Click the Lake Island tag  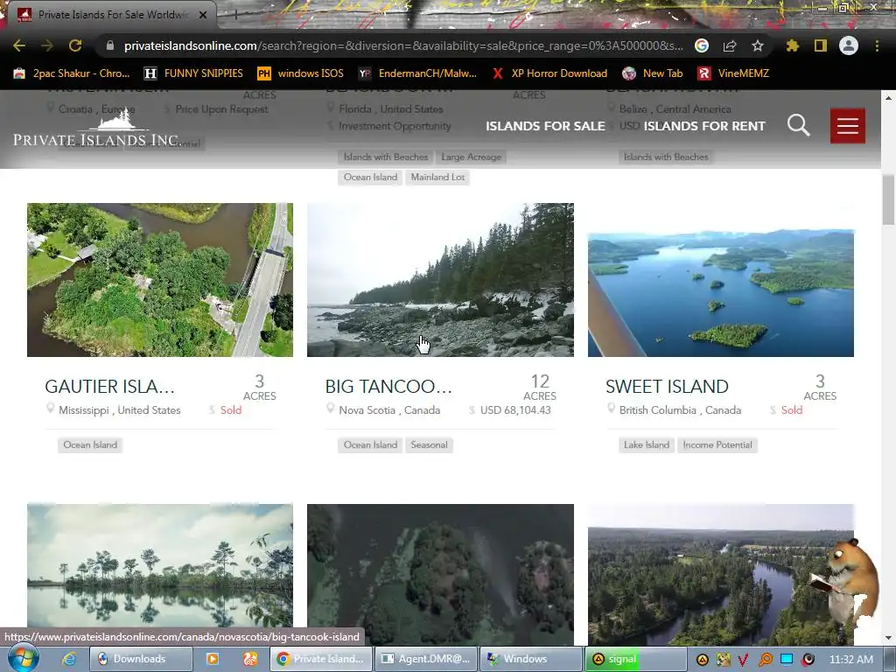tap(647, 444)
